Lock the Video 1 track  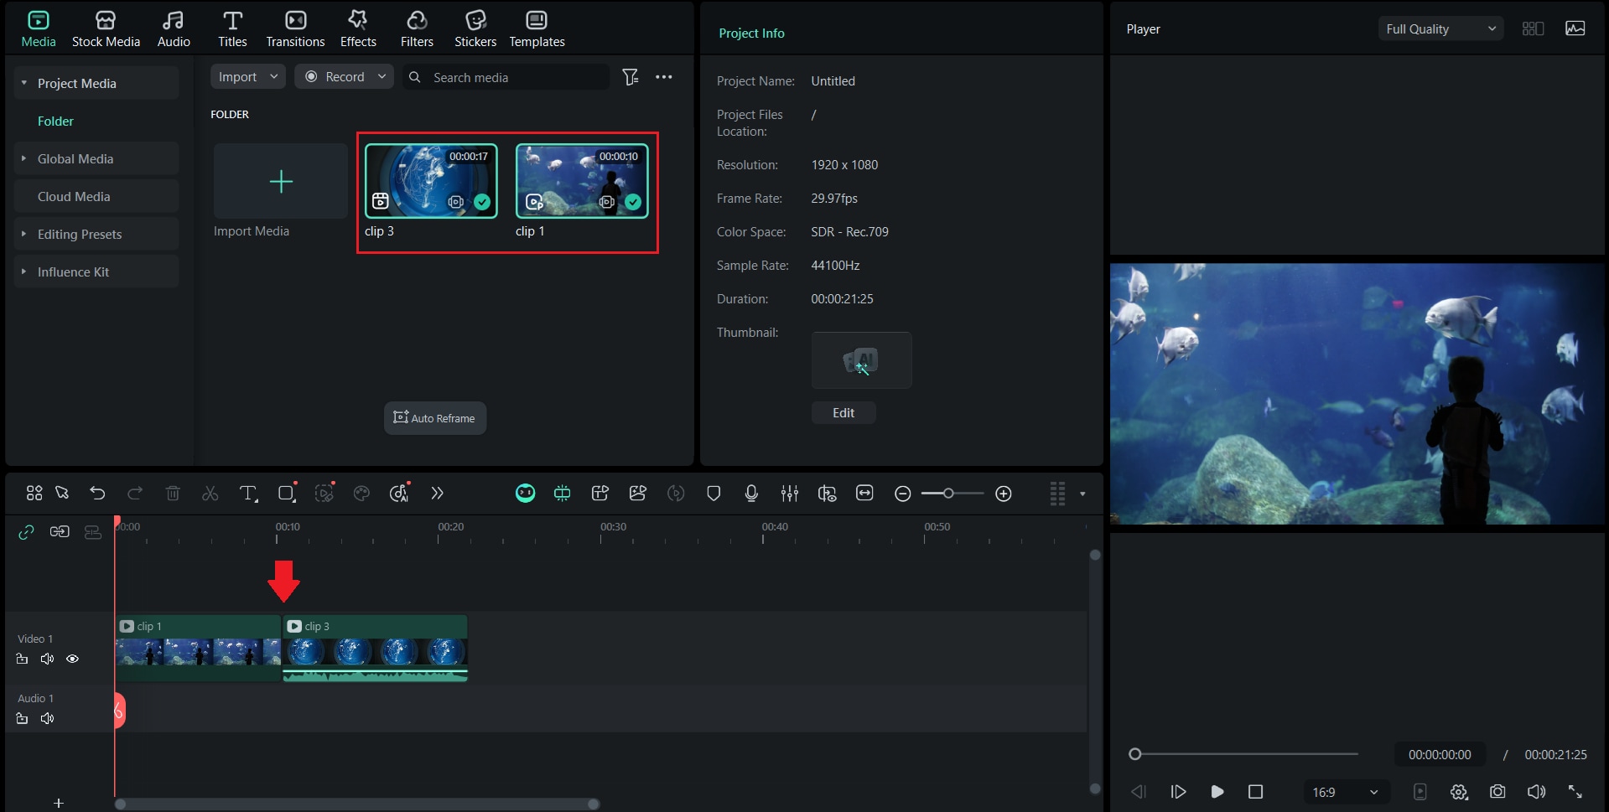pyautogui.click(x=22, y=659)
